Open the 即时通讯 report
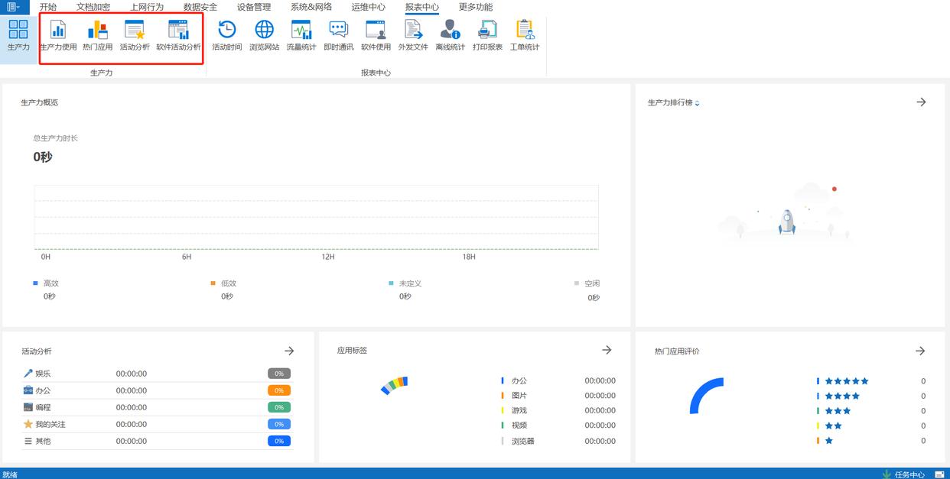 [338, 36]
